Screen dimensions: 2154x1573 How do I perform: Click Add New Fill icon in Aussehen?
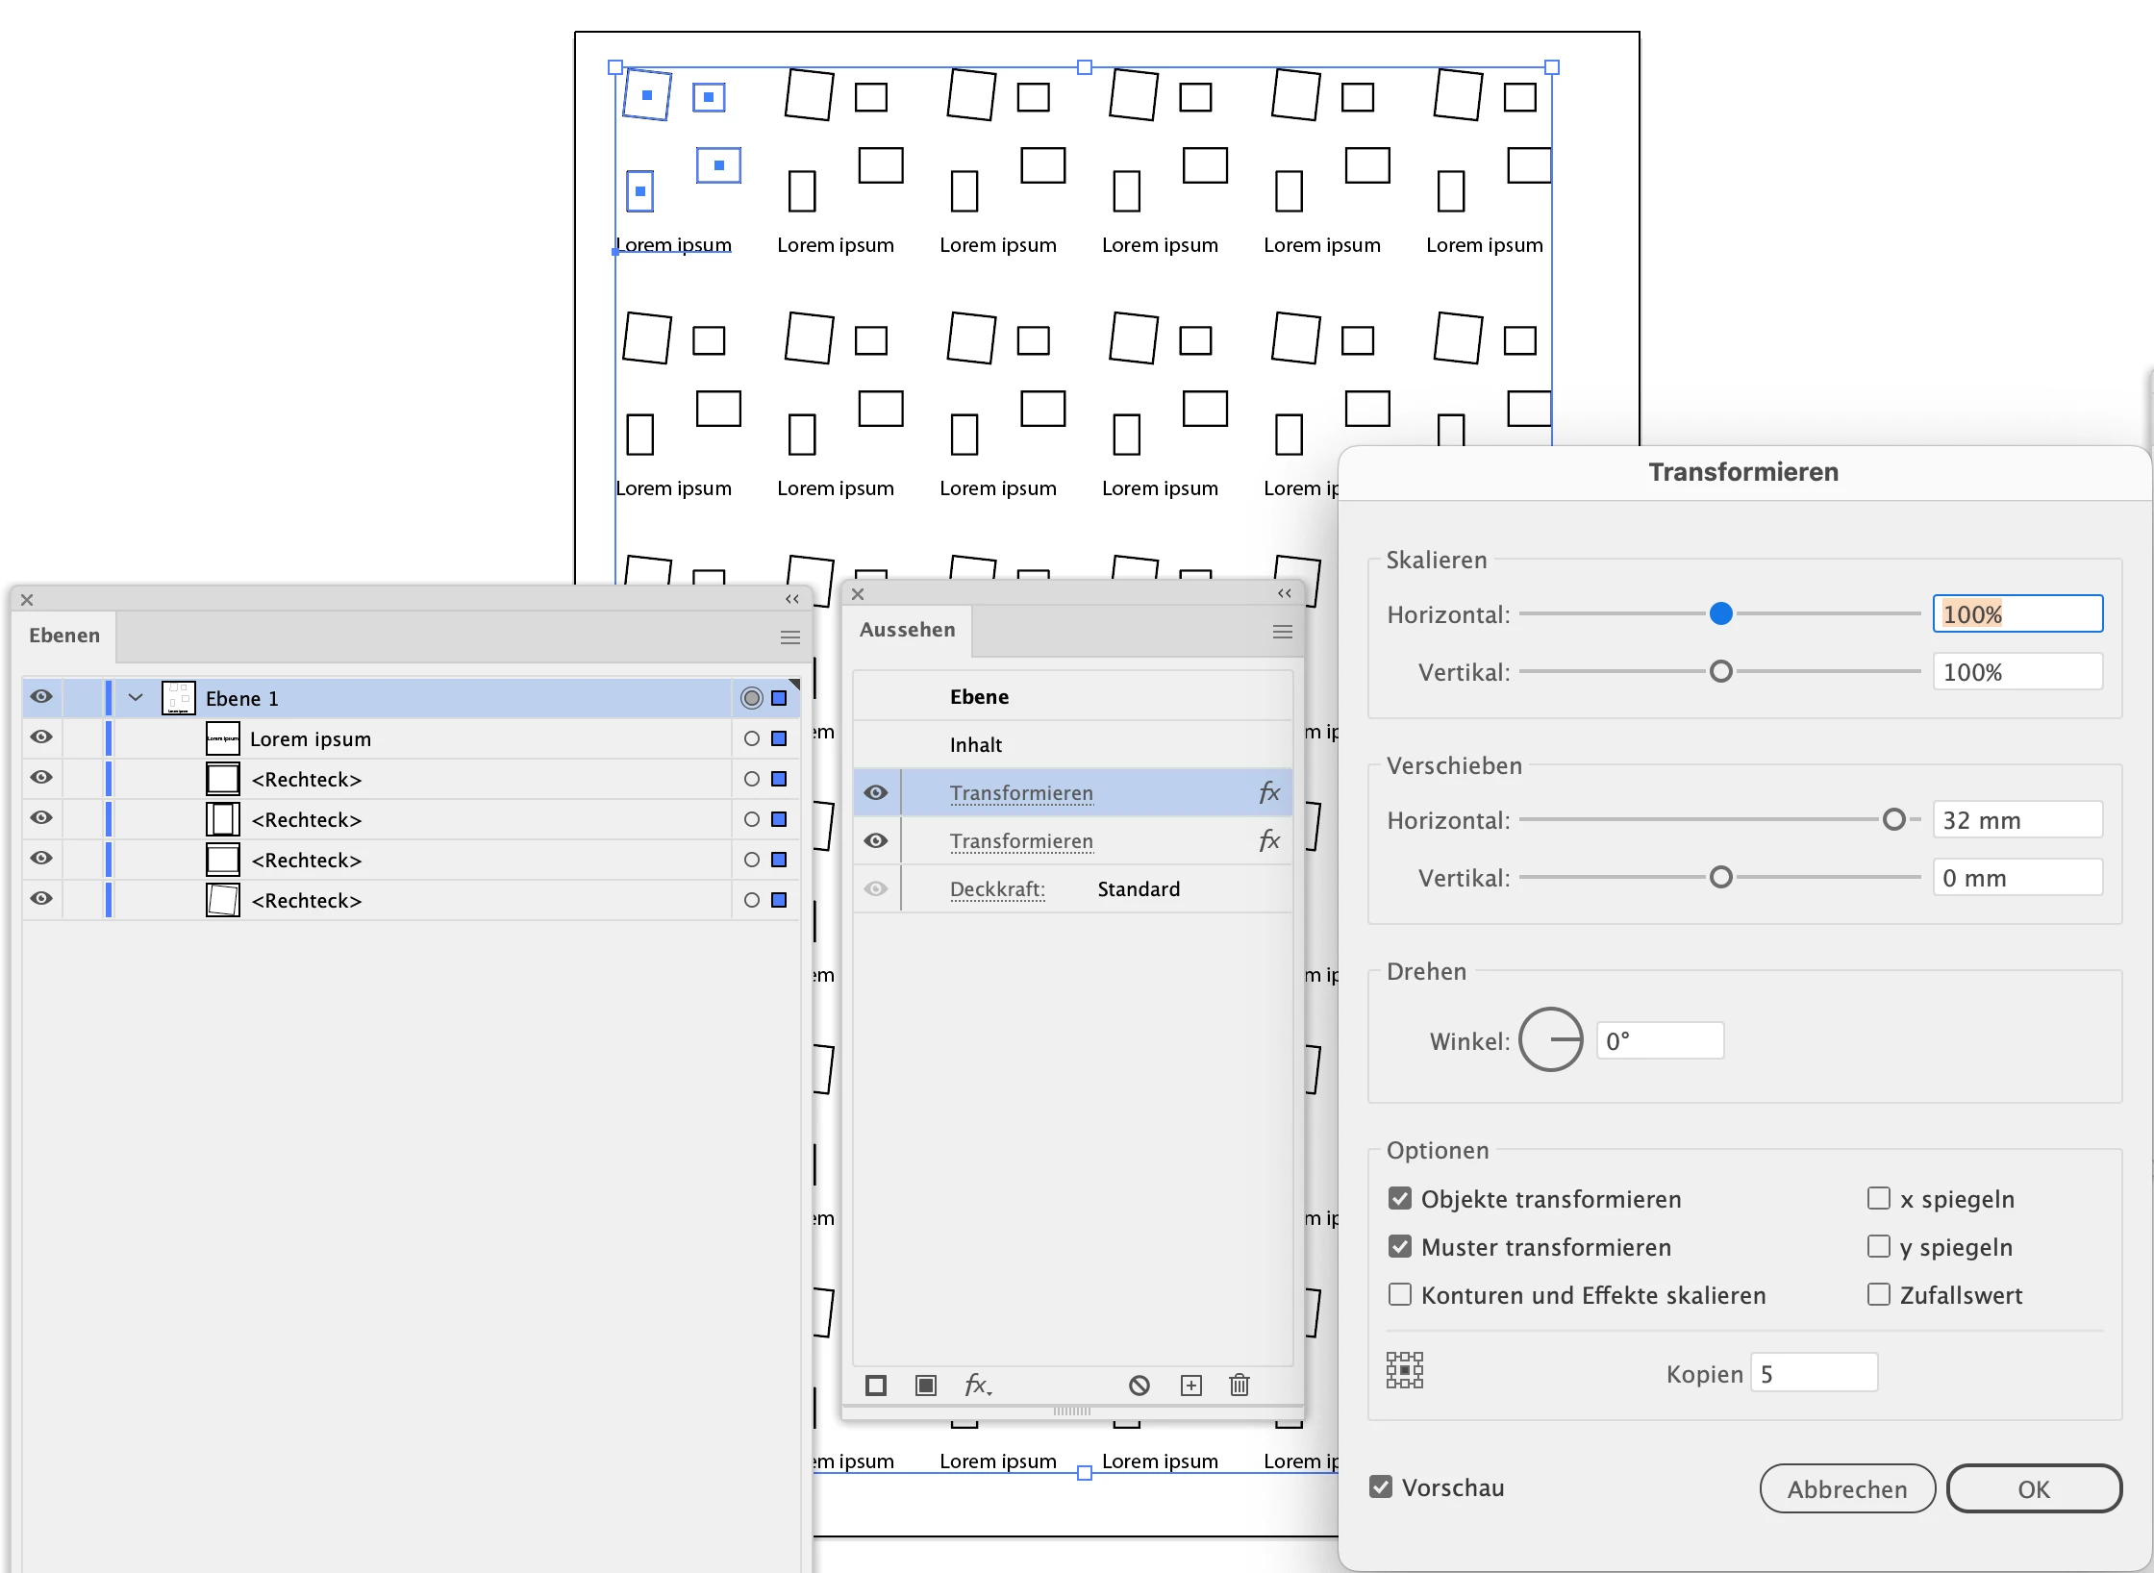pyautogui.click(x=925, y=1385)
